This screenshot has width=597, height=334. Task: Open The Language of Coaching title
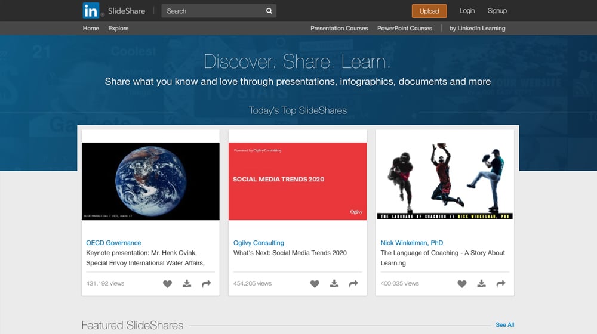pyautogui.click(x=442, y=258)
